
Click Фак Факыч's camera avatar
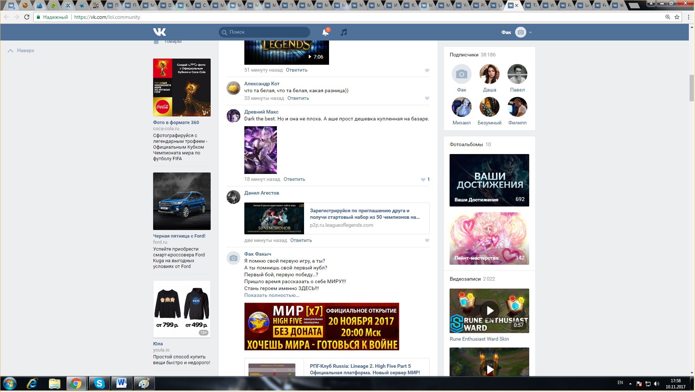tap(233, 258)
